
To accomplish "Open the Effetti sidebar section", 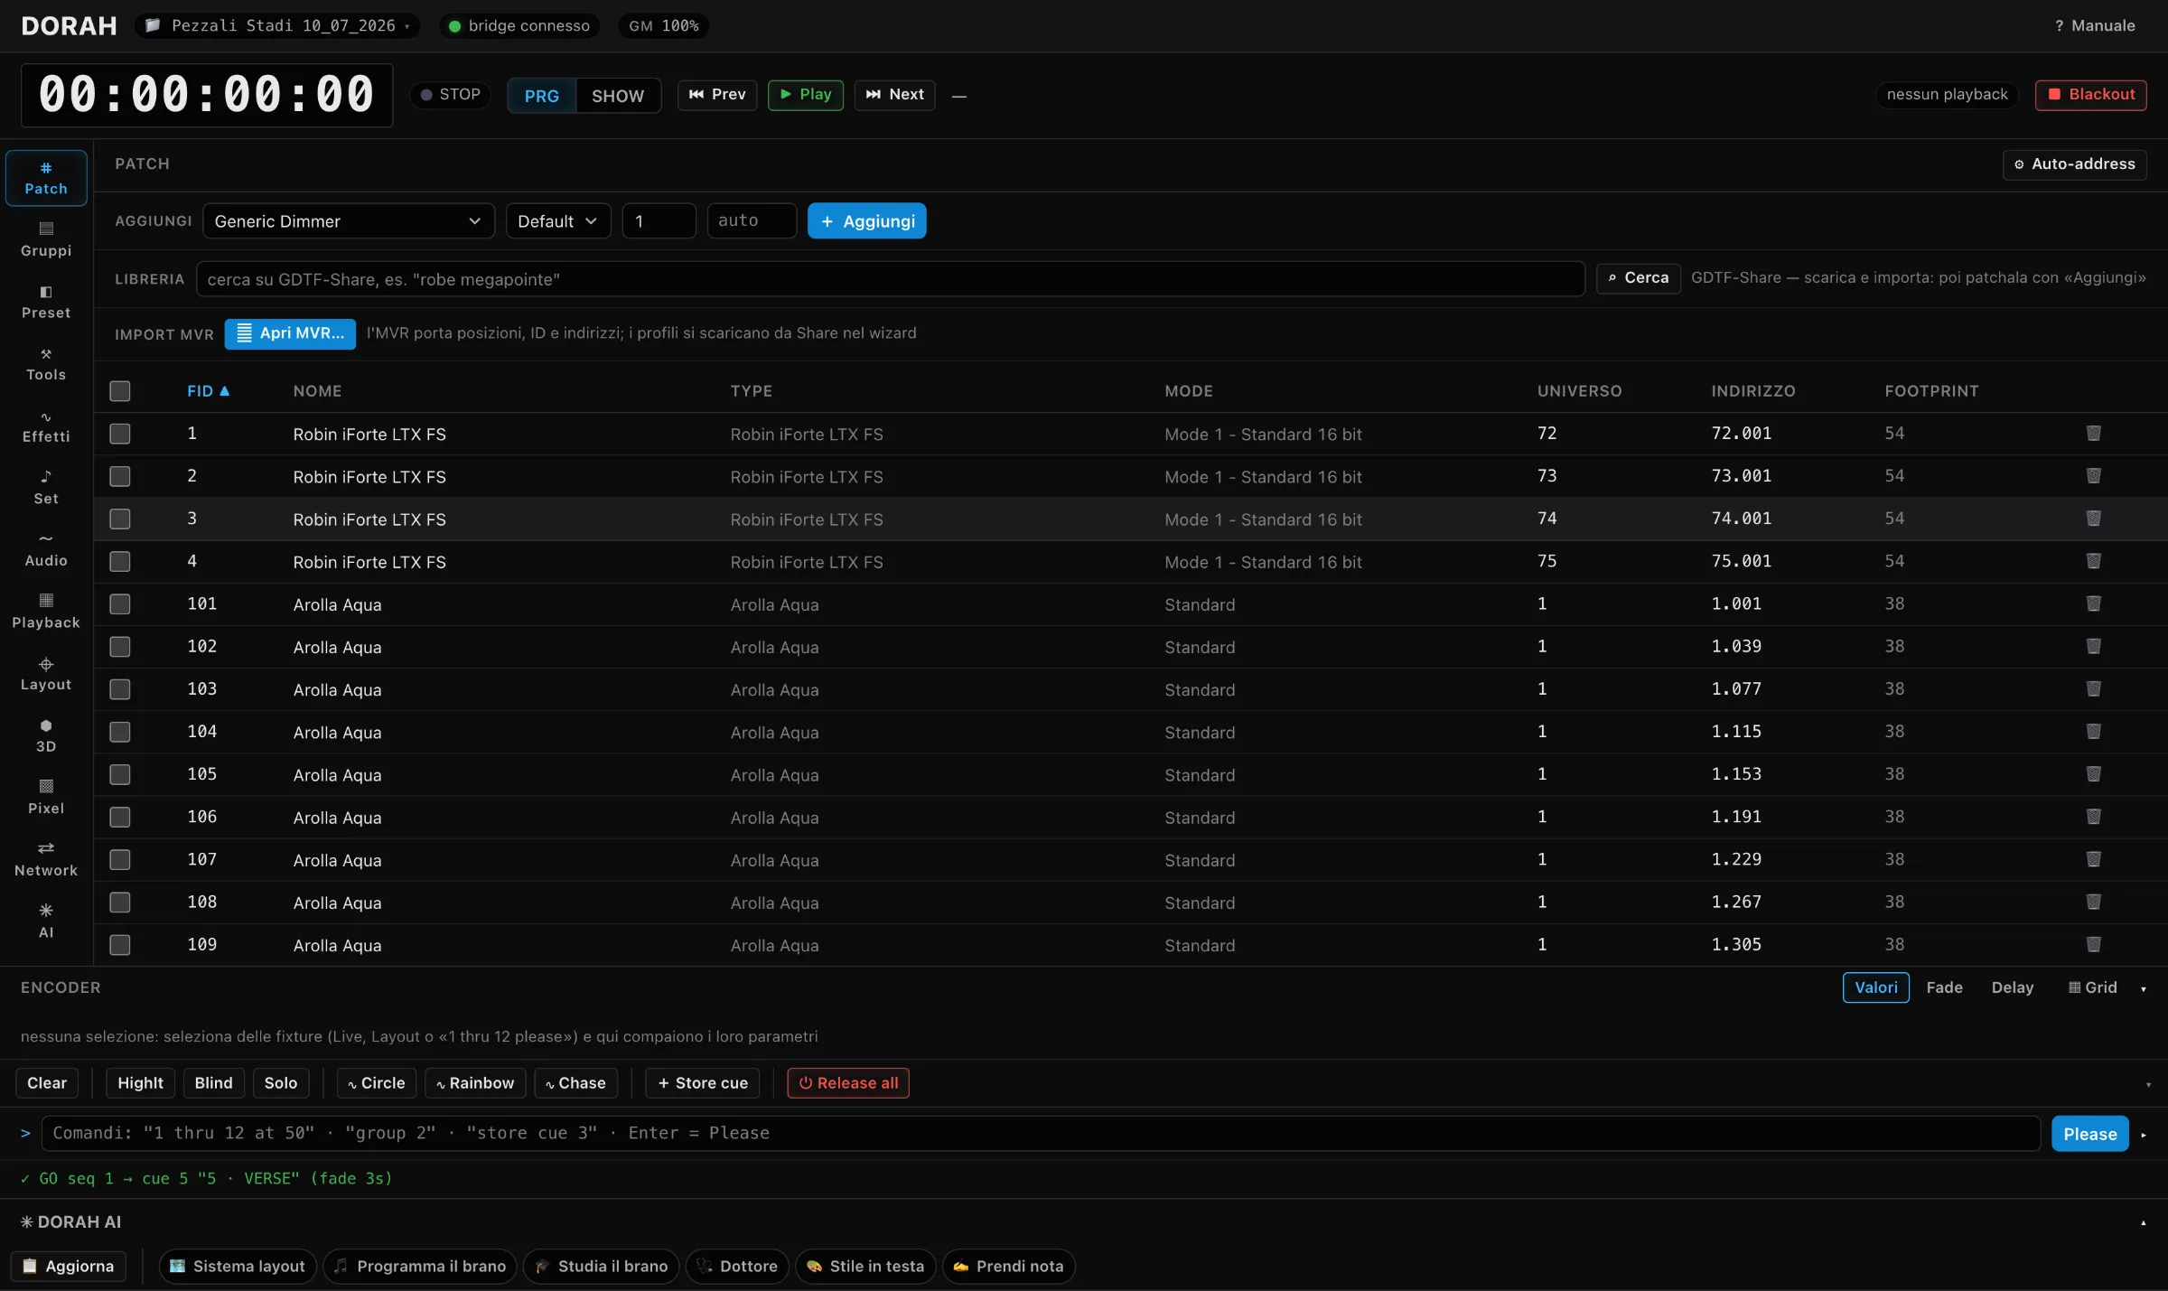I will tap(46, 426).
